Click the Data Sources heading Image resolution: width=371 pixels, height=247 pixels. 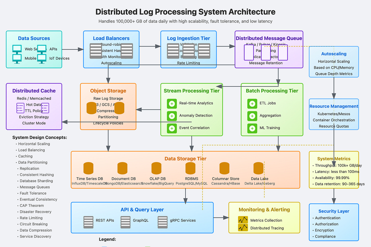pos(34,38)
